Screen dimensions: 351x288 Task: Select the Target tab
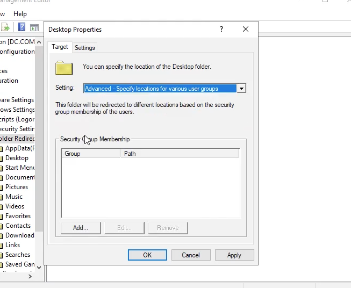point(60,47)
